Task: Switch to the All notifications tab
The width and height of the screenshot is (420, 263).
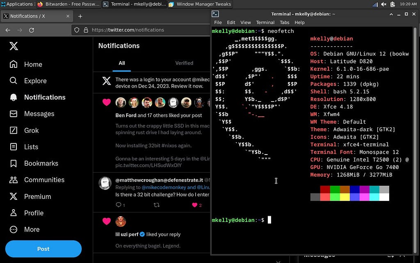Action: point(121,63)
